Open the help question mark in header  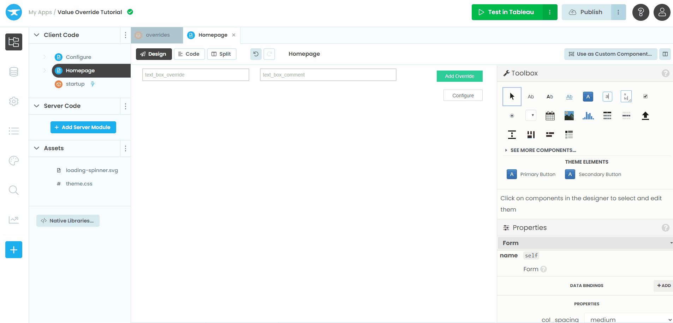641,12
